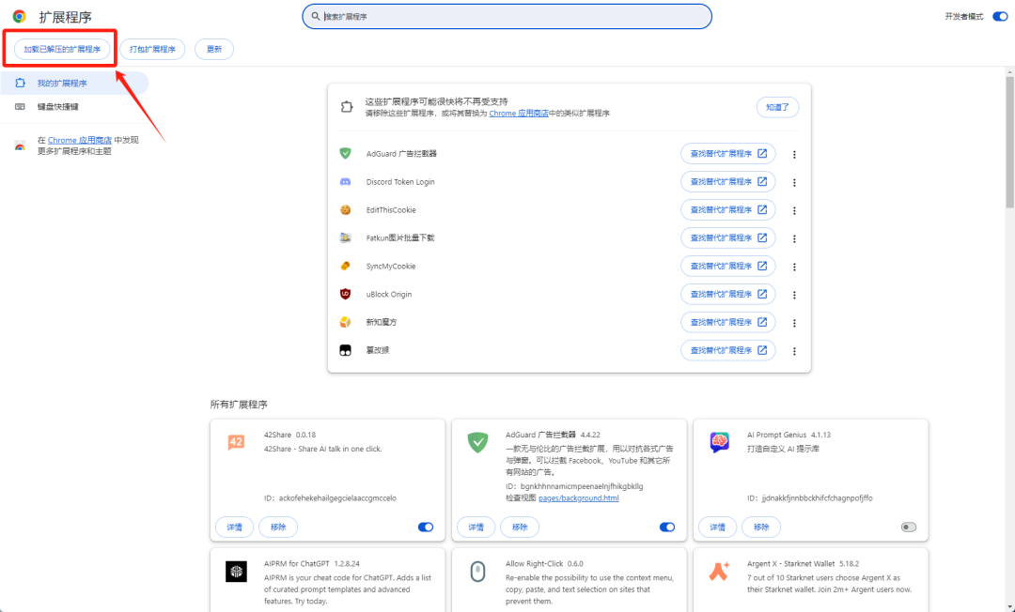1015x612 pixels.
Task: Click the Chrome logo beside the 扩展程序 title
Action: (20, 17)
